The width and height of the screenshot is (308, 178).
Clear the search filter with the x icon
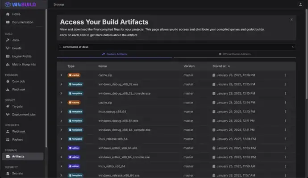(x=292, y=47)
